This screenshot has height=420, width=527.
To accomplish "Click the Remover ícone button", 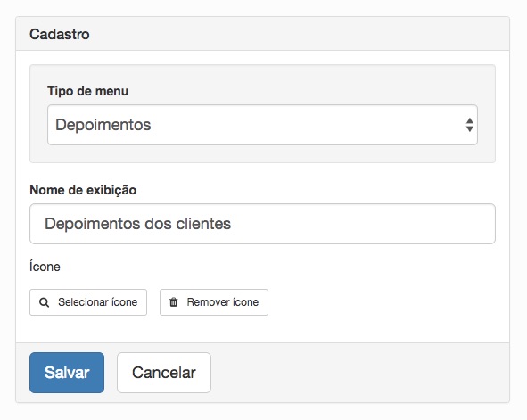I will [214, 302].
